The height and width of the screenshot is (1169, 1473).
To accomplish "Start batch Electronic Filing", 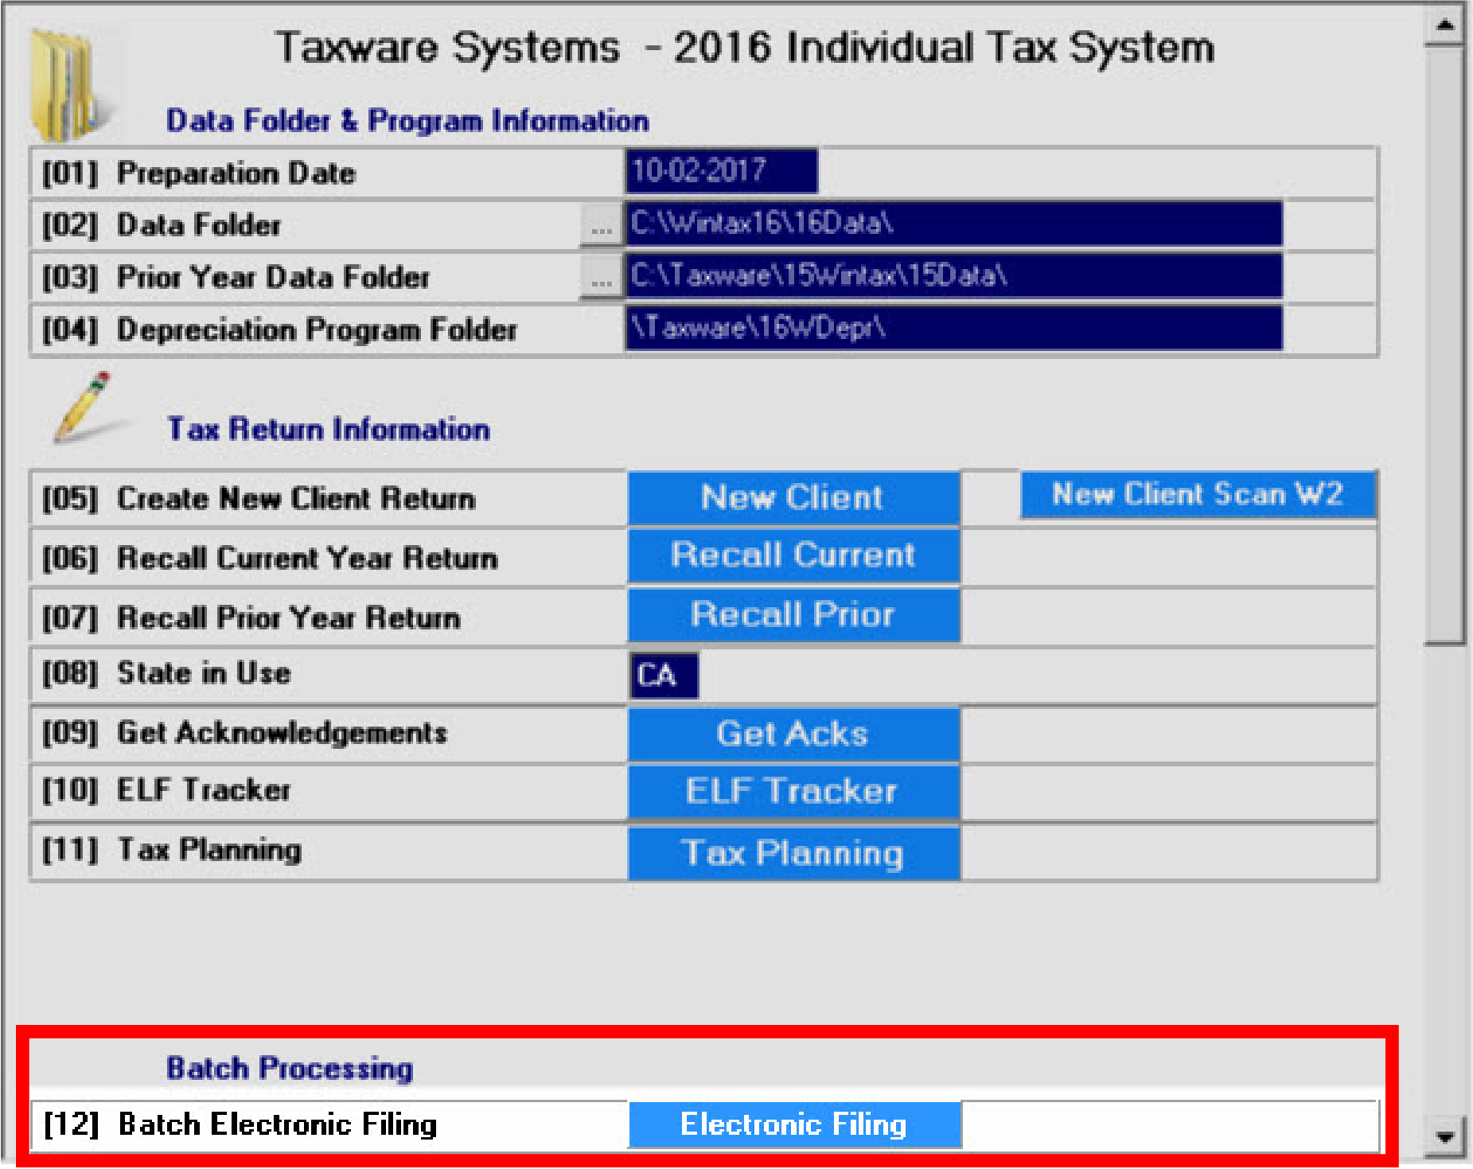I will pyautogui.click(x=794, y=1124).
